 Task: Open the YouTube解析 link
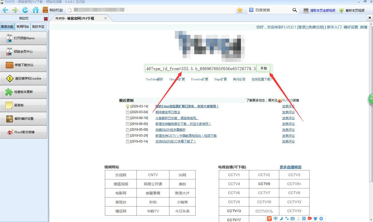tap(154, 79)
